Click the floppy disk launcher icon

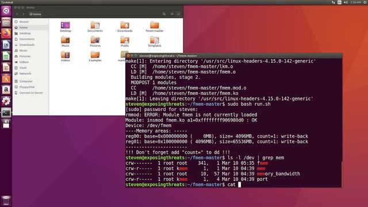[x=6, y=124]
